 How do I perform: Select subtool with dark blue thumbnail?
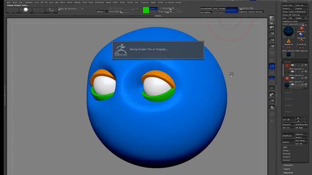point(287,85)
